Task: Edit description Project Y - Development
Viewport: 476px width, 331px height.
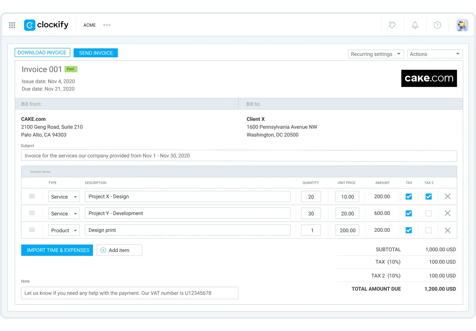Action: tap(188, 213)
